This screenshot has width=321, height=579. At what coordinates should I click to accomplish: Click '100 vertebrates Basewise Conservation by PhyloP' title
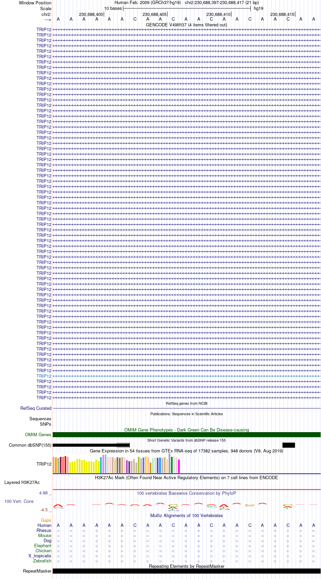tap(187, 493)
